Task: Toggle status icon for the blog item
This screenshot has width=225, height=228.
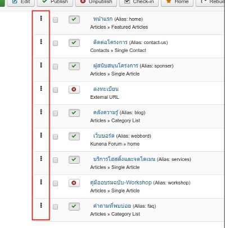Action: tap(74, 113)
